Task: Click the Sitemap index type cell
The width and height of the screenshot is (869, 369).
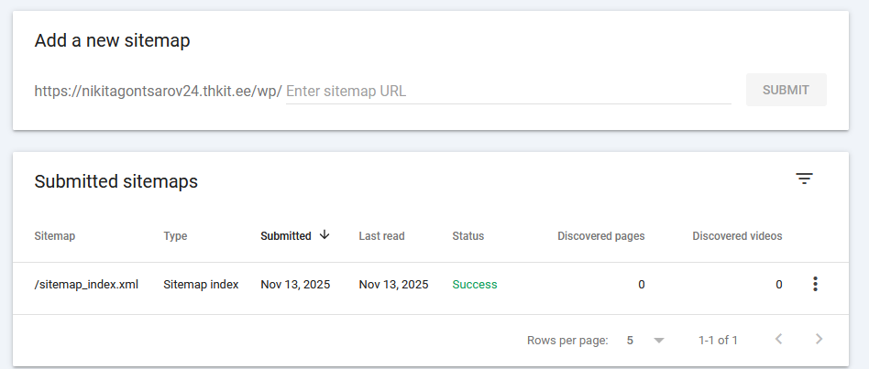Action: (x=201, y=284)
